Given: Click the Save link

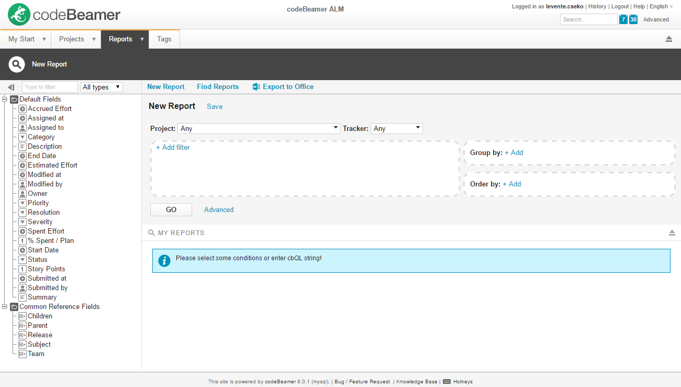Looking at the screenshot, I should point(215,107).
